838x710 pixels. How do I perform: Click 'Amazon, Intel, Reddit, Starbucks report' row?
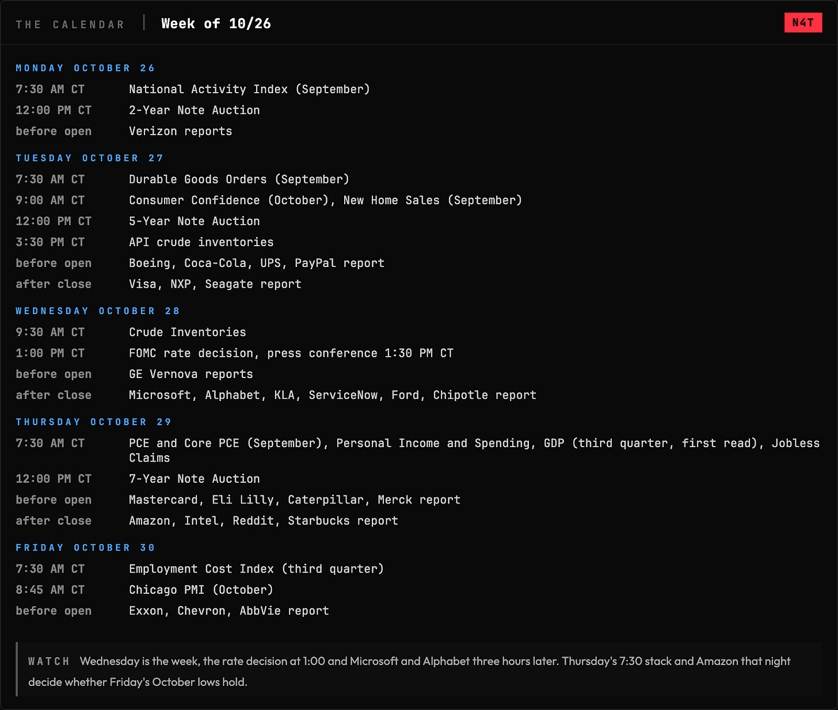point(263,521)
